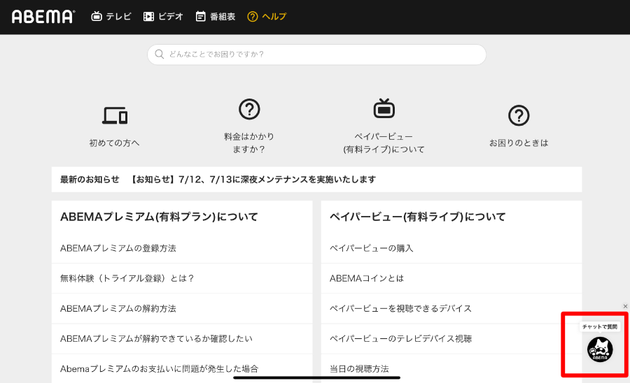Open the ABEMA chat mascot button

click(x=600, y=349)
